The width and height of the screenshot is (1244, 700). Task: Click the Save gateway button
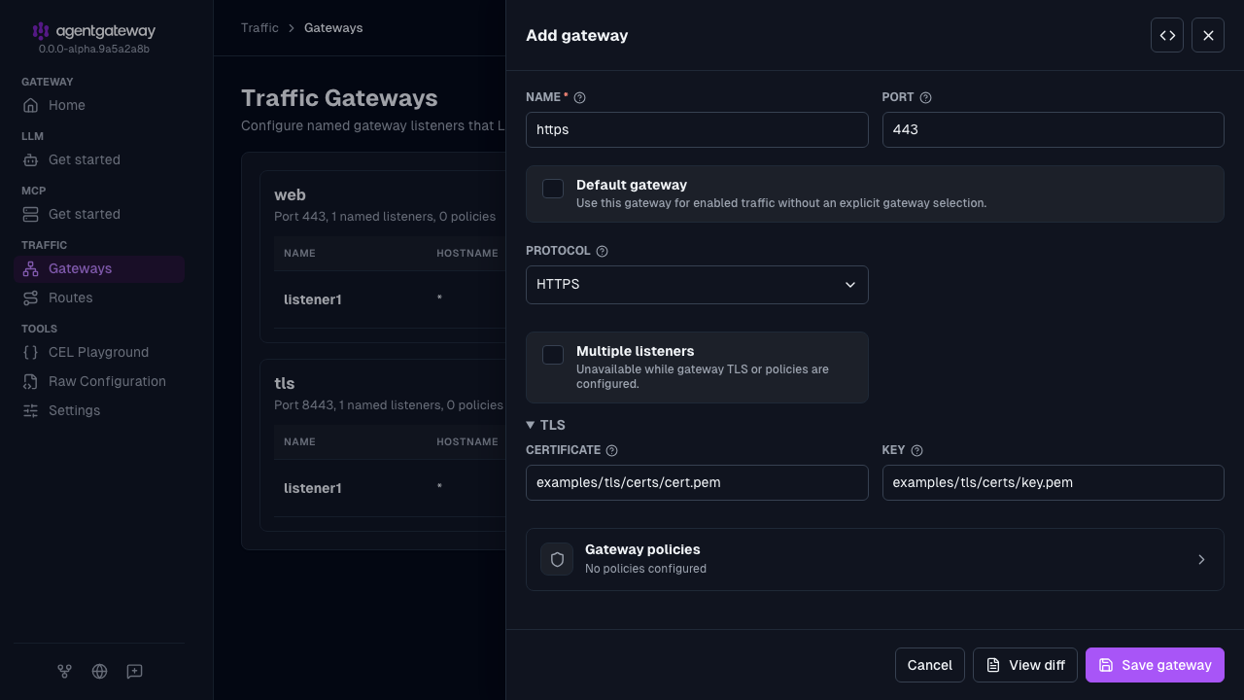[x=1155, y=665]
